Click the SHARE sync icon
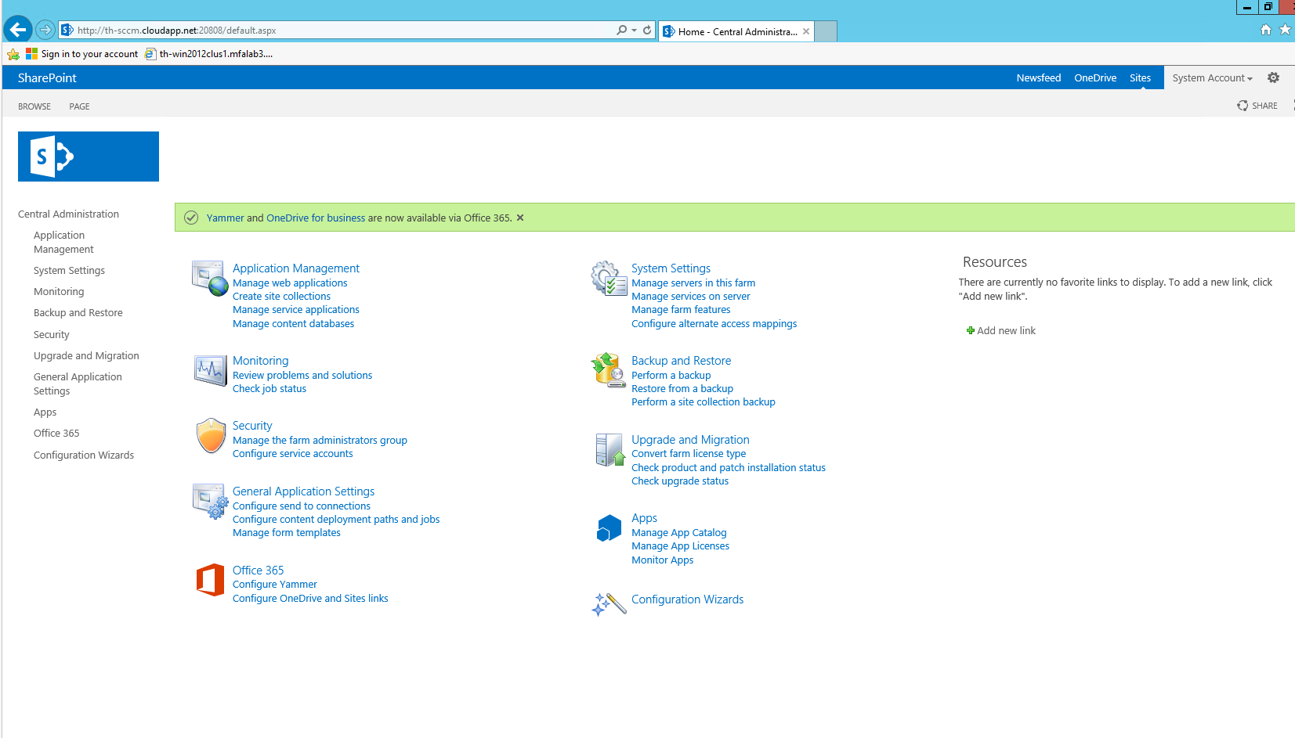This screenshot has width=1295, height=738. pos(1243,106)
